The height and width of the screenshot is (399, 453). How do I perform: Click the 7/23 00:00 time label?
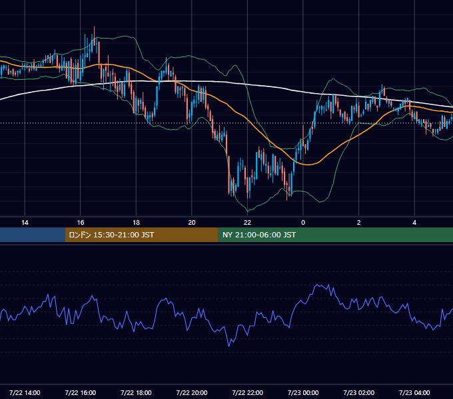pyautogui.click(x=303, y=392)
